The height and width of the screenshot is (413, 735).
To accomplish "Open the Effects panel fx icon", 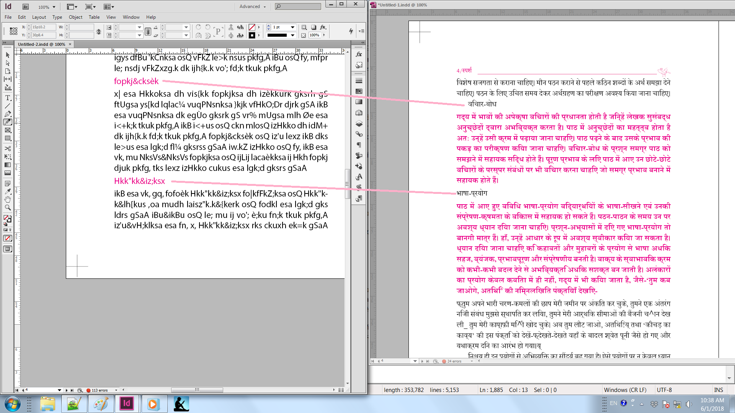I will pyautogui.click(x=359, y=54).
